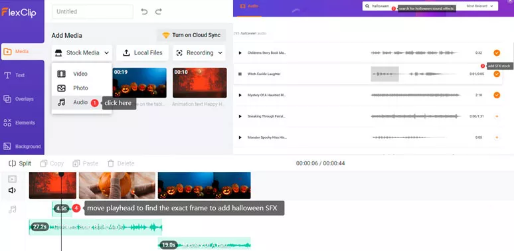Select the 00:10 red forest media thumbnail
The height and width of the screenshot is (251, 514).
click(x=200, y=83)
